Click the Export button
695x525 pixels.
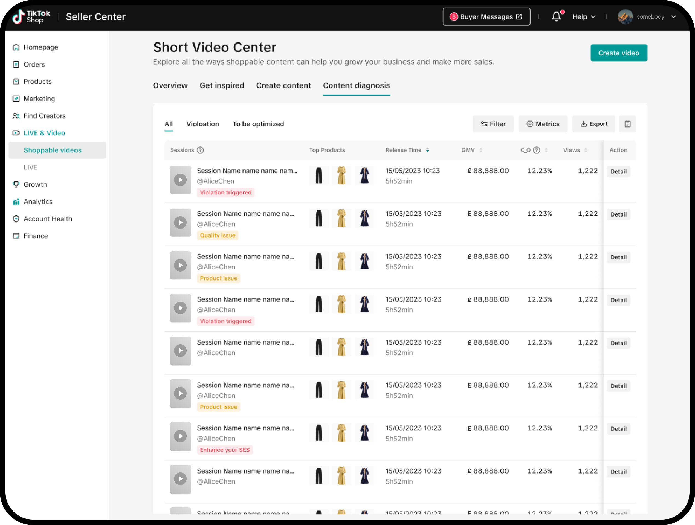[x=593, y=124]
